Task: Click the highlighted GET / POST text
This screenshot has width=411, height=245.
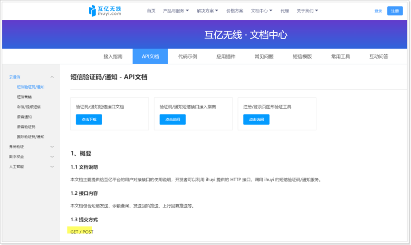Action: [82, 232]
